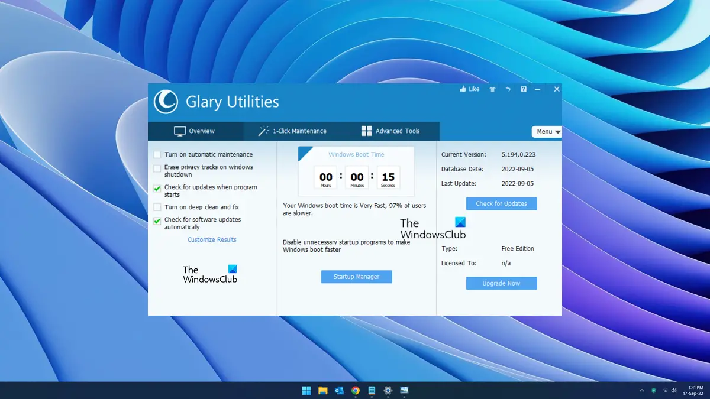
Task: Click the Last Update 2022-09-05 value
Action: (518, 184)
